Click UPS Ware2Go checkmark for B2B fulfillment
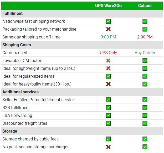This screenshot has width=164, height=153. pyautogui.click(x=108, y=107)
